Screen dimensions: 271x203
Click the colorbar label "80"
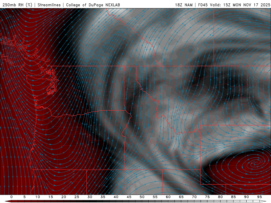click(x=220, y=197)
